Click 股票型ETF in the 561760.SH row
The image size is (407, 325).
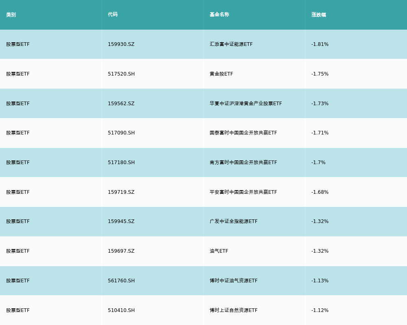pos(18,281)
